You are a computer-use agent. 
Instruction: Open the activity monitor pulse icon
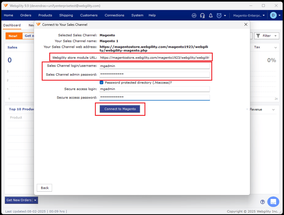tap(194, 16)
